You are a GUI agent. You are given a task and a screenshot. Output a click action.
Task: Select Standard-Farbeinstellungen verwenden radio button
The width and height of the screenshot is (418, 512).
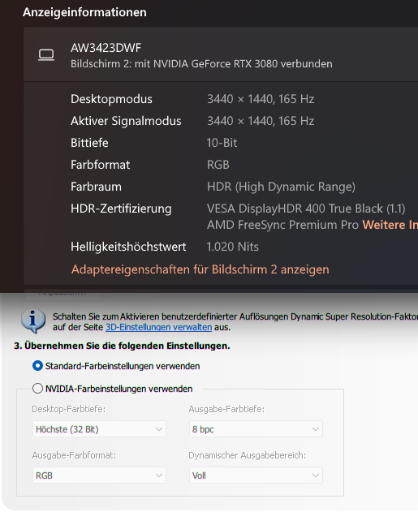(37, 366)
